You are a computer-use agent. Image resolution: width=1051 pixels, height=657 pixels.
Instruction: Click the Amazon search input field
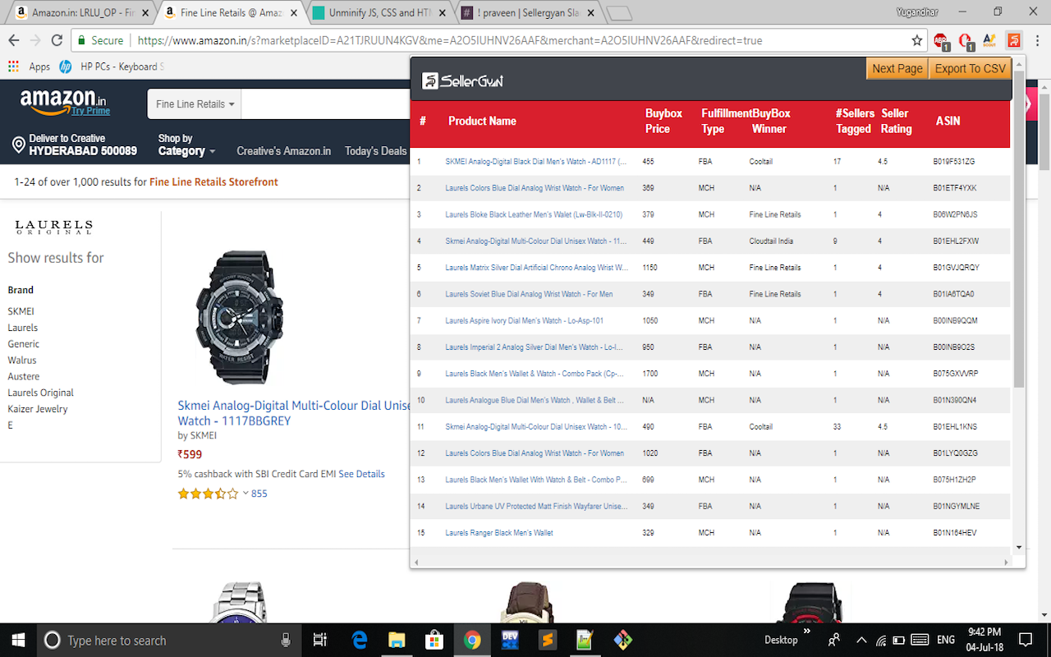pyautogui.click(x=326, y=104)
